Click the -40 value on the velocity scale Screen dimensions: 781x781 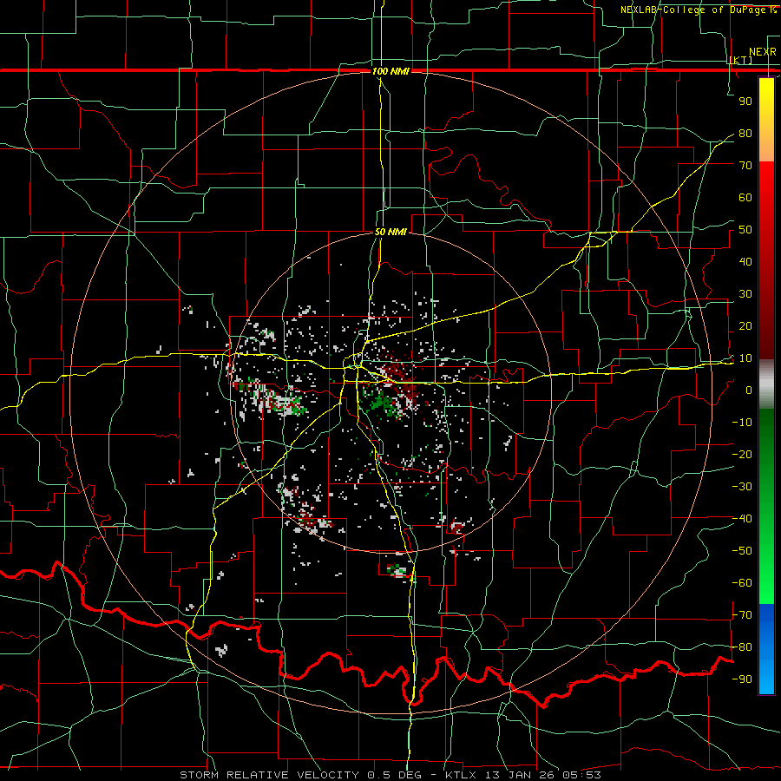742,519
